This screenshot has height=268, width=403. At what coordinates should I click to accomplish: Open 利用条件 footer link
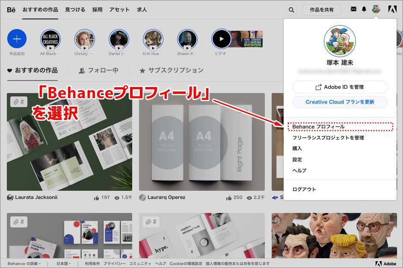click(x=92, y=264)
